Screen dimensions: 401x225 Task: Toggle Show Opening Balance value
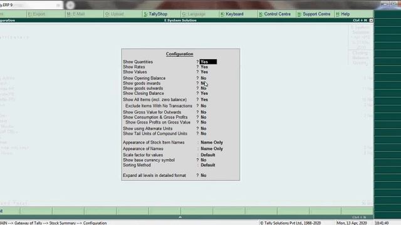[x=203, y=78]
